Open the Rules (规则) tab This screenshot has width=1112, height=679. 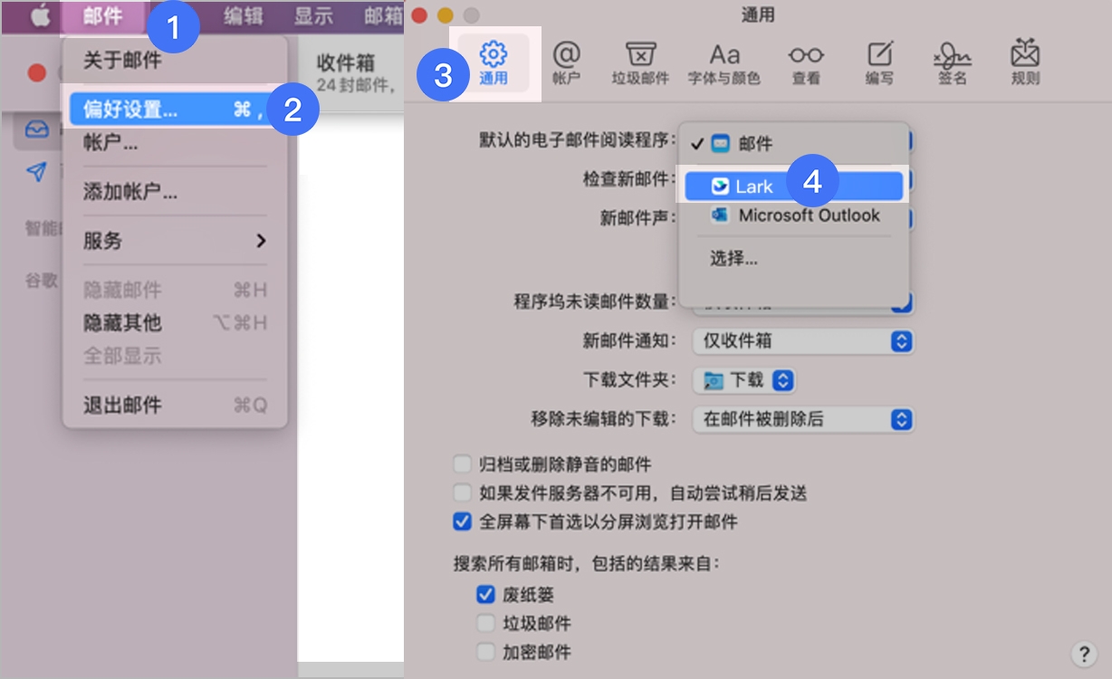click(1025, 62)
